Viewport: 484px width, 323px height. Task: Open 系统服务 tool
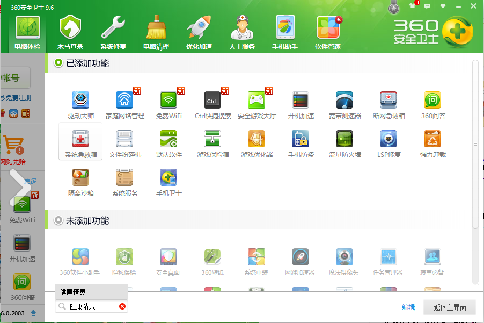(x=124, y=183)
